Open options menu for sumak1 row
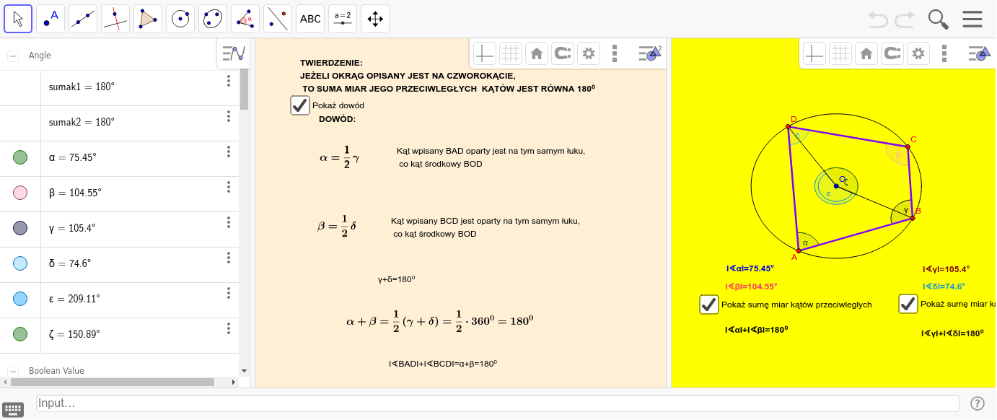 [x=229, y=81]
